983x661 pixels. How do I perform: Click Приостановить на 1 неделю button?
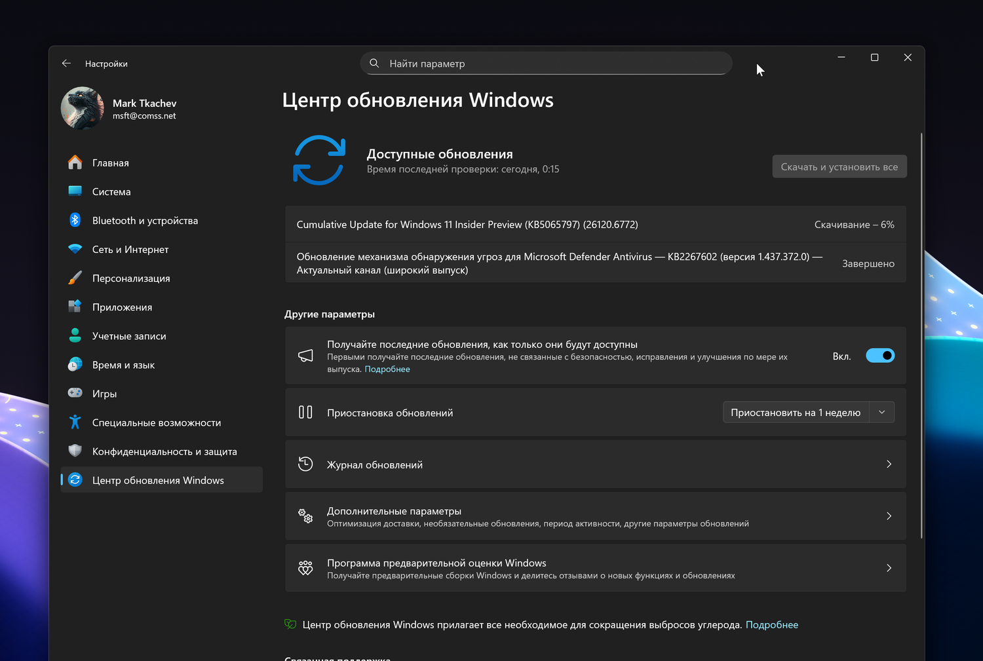tap(796, 413)
